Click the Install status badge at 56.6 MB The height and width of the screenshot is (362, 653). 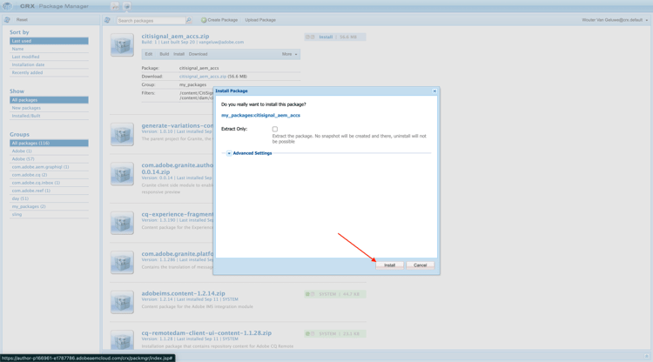[x=335, y=37]
